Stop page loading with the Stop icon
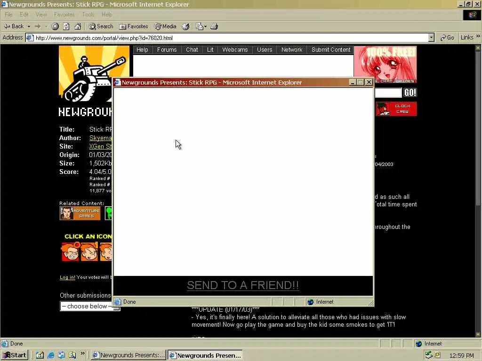 click(55, 26)
